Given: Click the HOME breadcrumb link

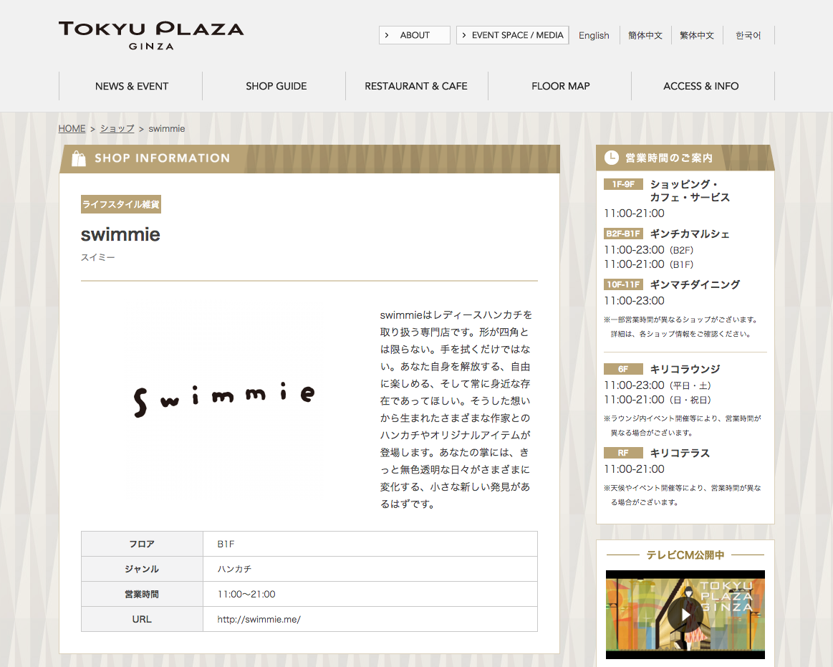Looking at the screenshot, I should (x=72, y=128).
